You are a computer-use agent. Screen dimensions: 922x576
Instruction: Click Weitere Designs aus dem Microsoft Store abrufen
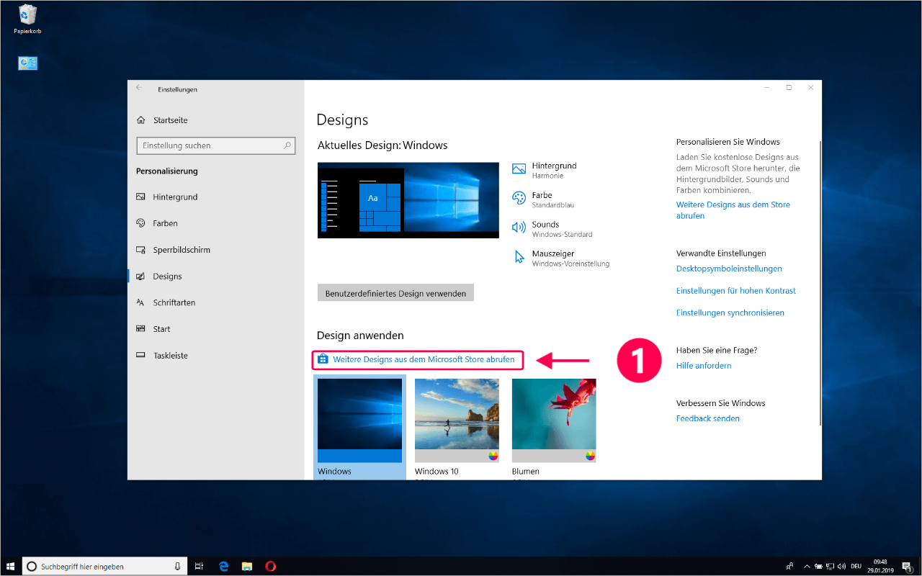tap(417, 359)
